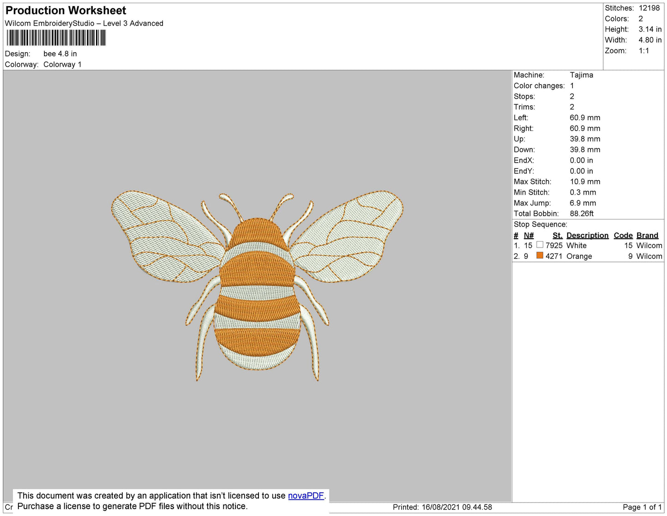Click the 'Description' column header

pos(588,235)
